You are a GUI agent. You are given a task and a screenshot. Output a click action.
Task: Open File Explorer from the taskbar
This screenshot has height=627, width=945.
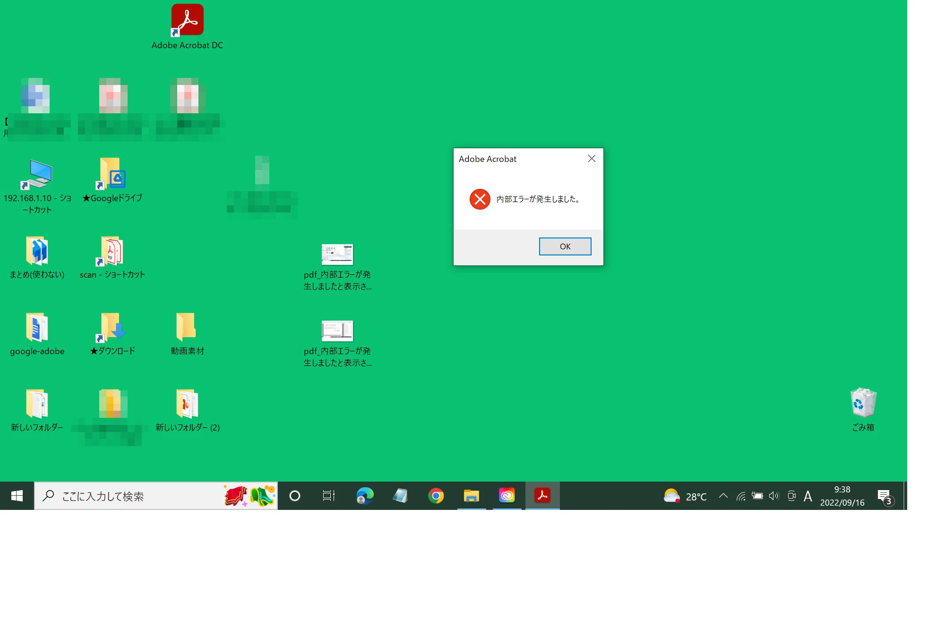tap(471, 496)
